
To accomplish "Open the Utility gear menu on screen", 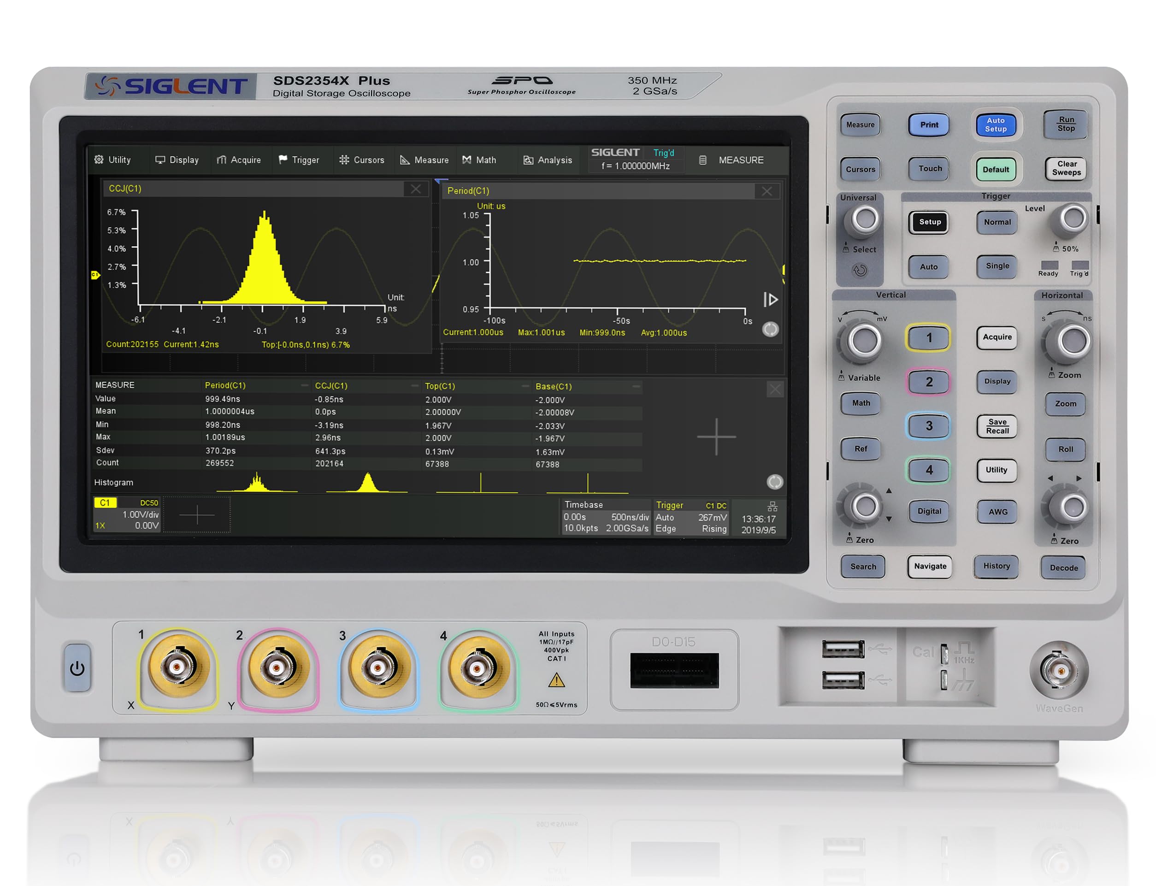I will [112, 160].
